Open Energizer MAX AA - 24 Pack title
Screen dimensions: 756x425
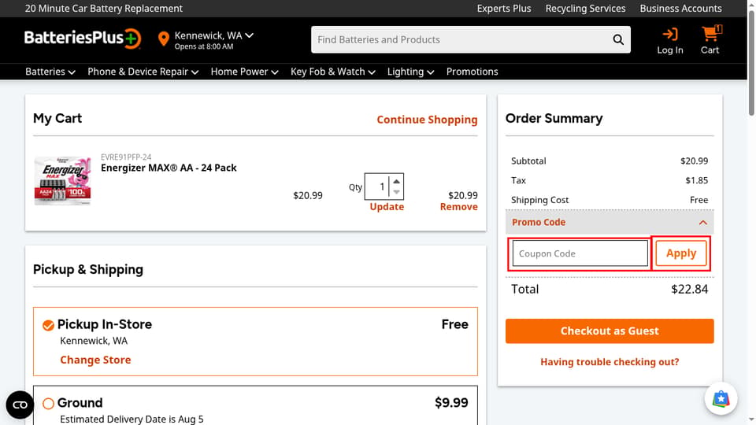(169, 168)
